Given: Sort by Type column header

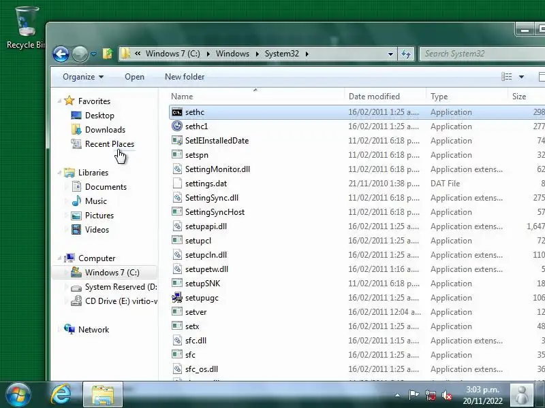Looking at the screenshot, I should click(x=467, y=97).
